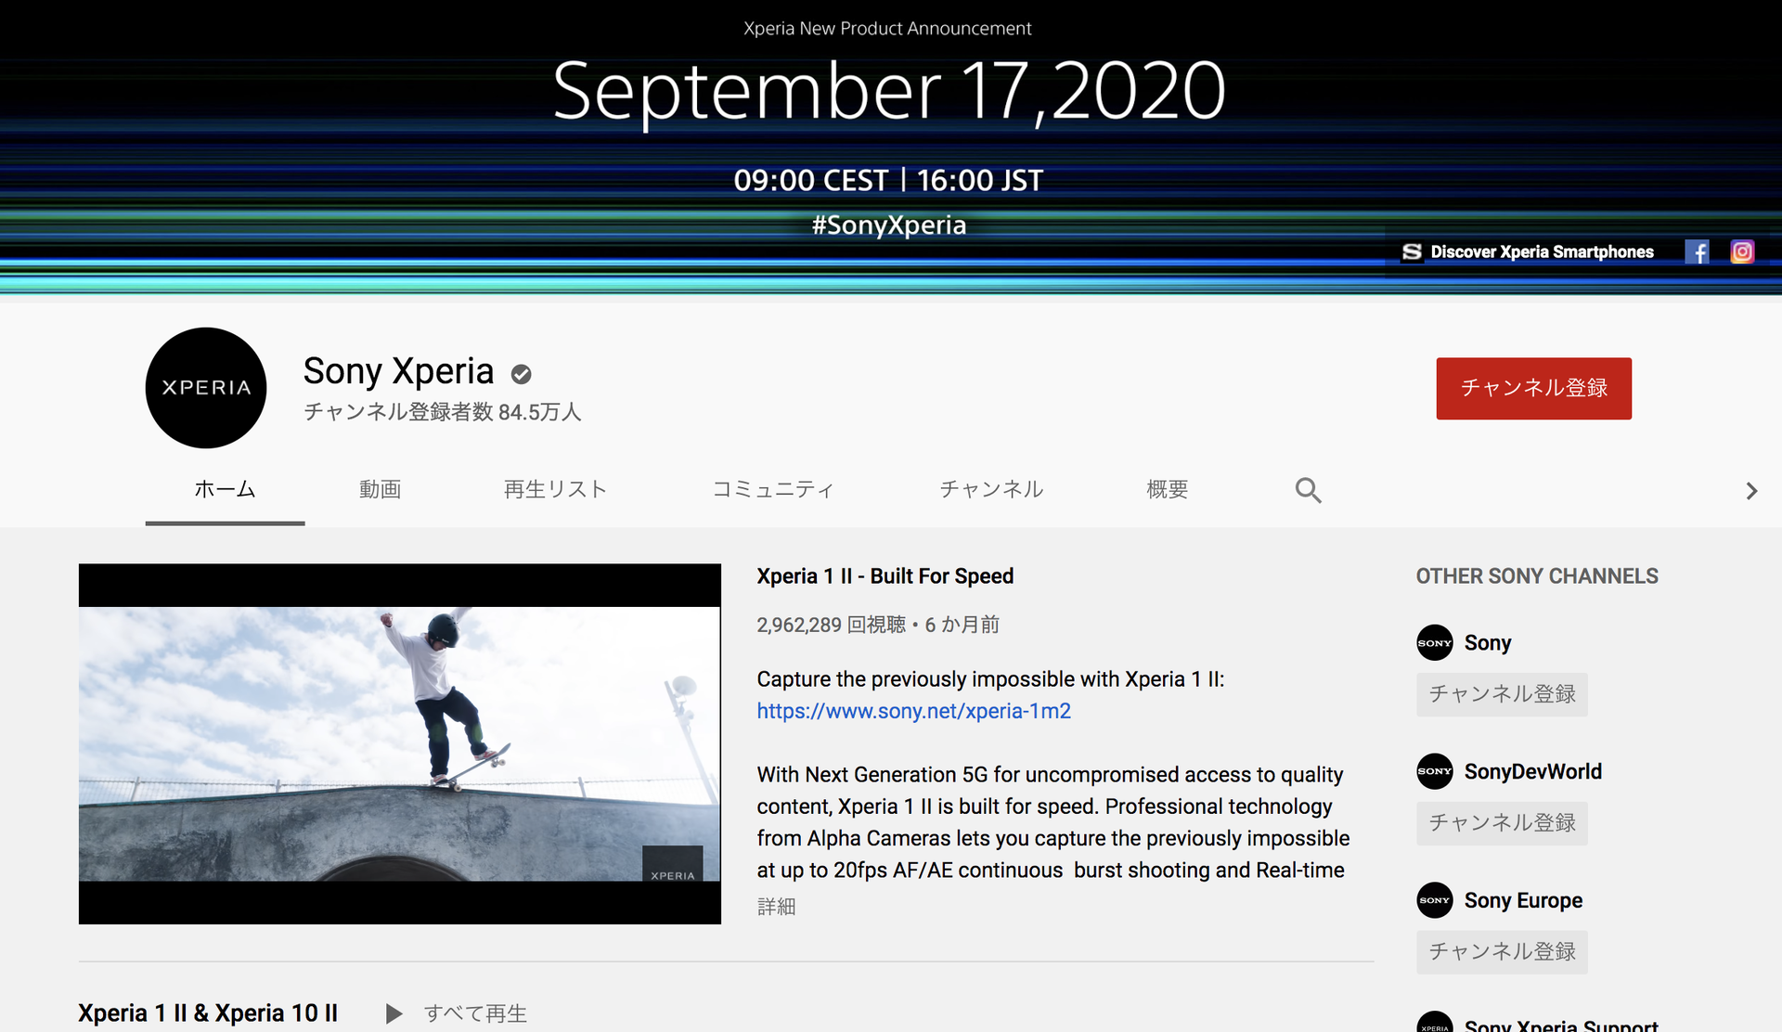Open the Xperia 1 II - Built For Speed title

pos(885,576)
